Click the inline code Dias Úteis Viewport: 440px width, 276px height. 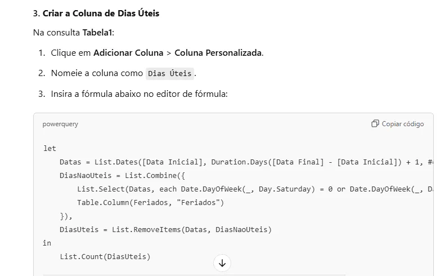pyautogui.click(x=170, y=74)
